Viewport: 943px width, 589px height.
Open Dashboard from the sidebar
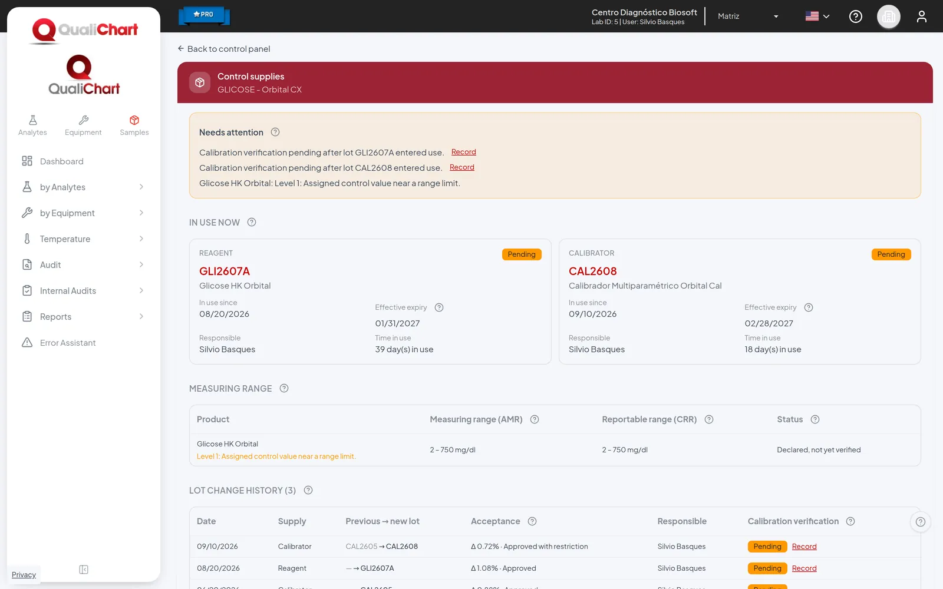coord(84,161)
